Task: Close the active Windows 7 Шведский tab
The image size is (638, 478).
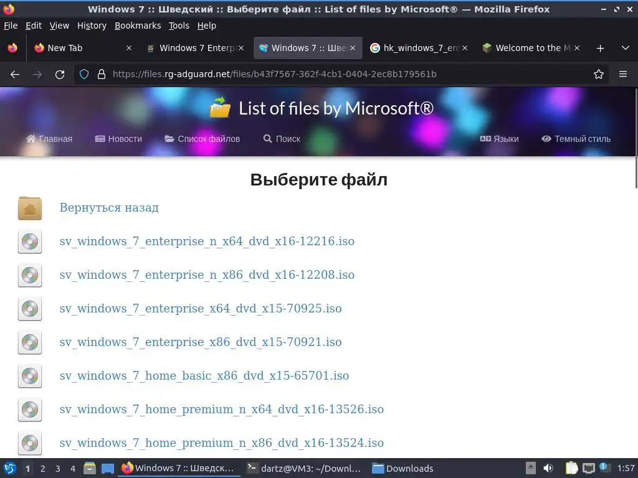Action: click(353, 48)
